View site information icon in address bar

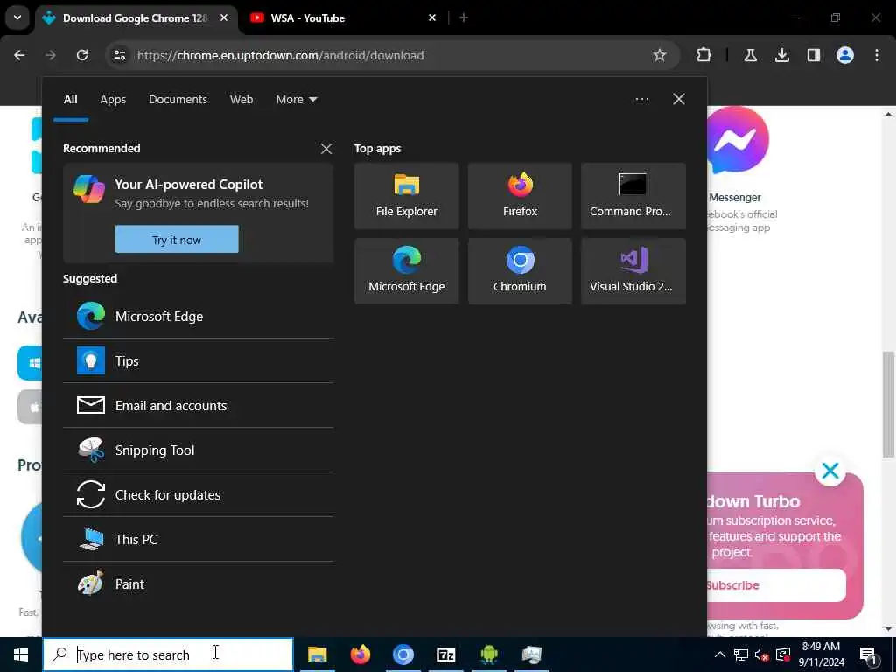pyautogui.click(x=119, y=55)
